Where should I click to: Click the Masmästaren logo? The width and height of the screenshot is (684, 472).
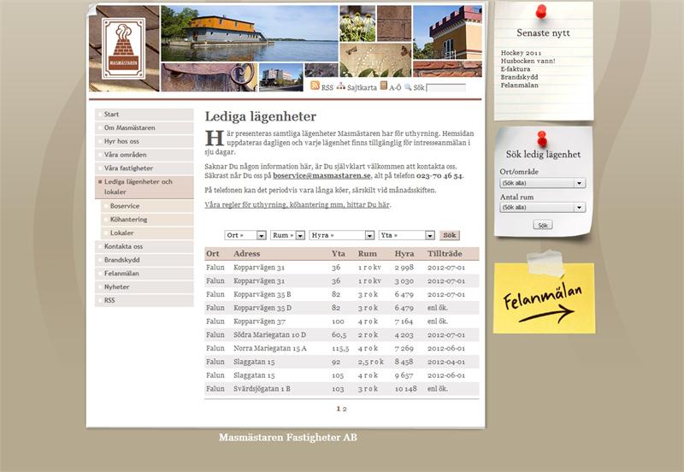(x=123, y=49)
